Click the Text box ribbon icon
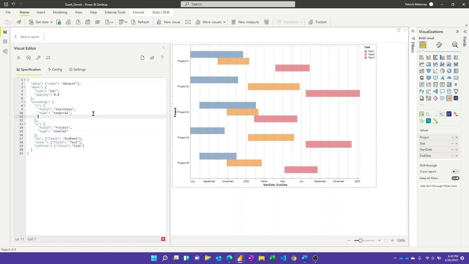 [x=188, y=22]
